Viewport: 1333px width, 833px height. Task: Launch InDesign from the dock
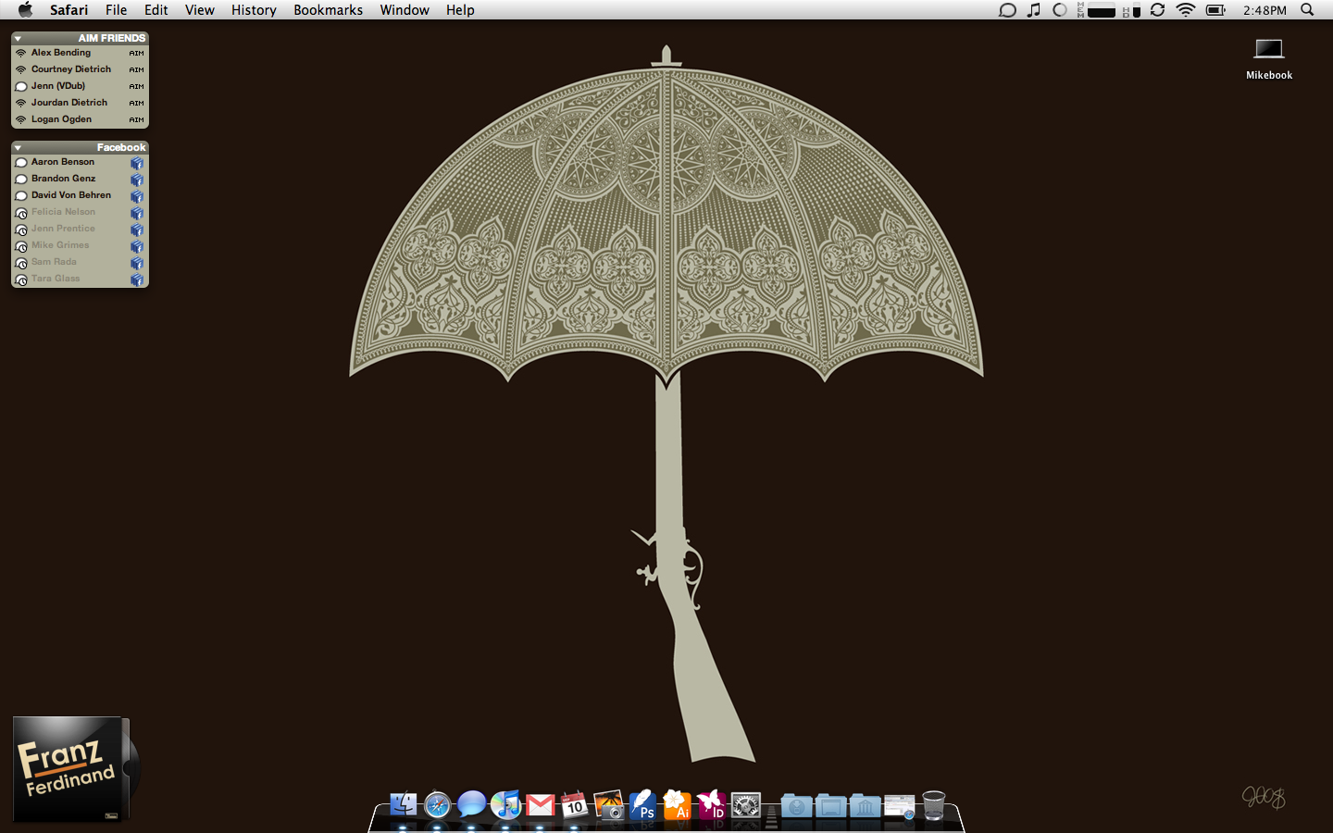pyautogui.click(x=711, y=805)
